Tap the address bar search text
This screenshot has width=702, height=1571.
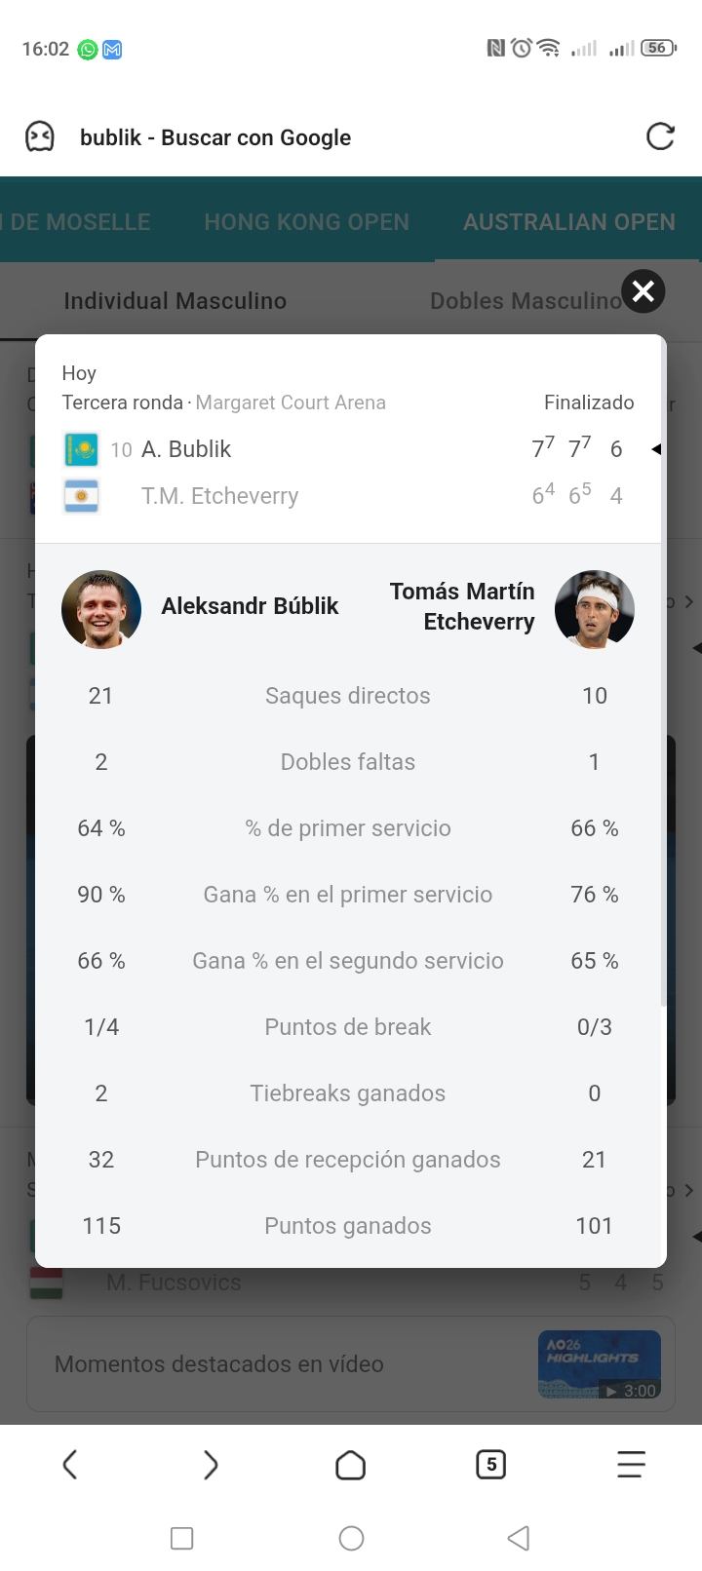coord(215,137)
